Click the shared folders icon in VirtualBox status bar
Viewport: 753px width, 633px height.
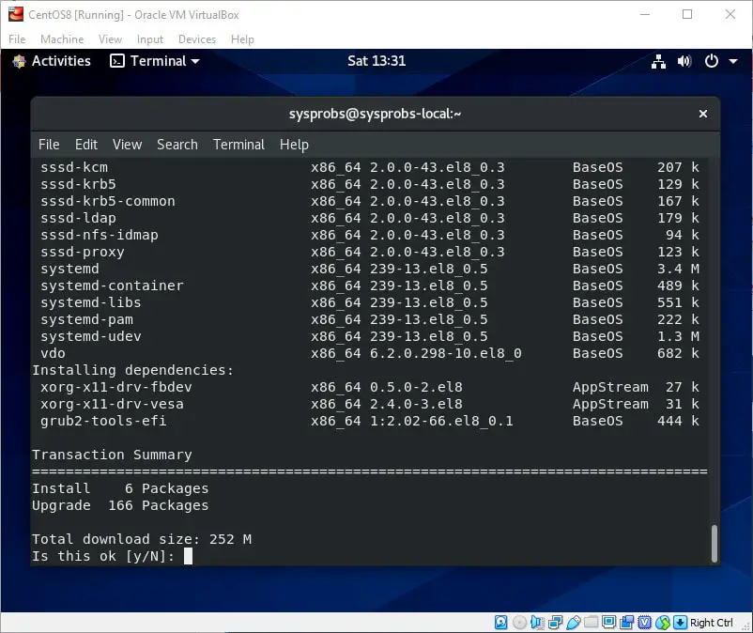coord(592,623)
